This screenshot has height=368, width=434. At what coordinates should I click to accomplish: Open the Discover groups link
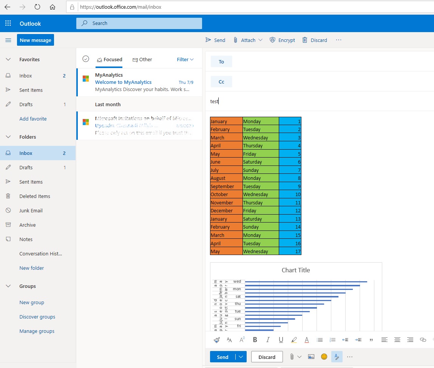37,317
